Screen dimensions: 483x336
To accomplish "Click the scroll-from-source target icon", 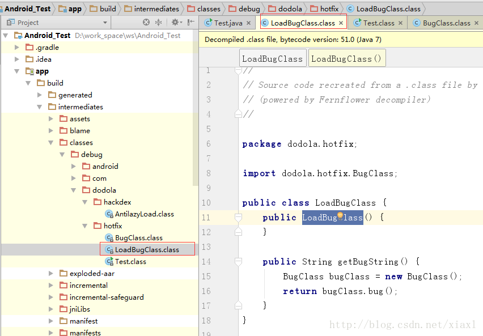I will [x=146, y=22].
